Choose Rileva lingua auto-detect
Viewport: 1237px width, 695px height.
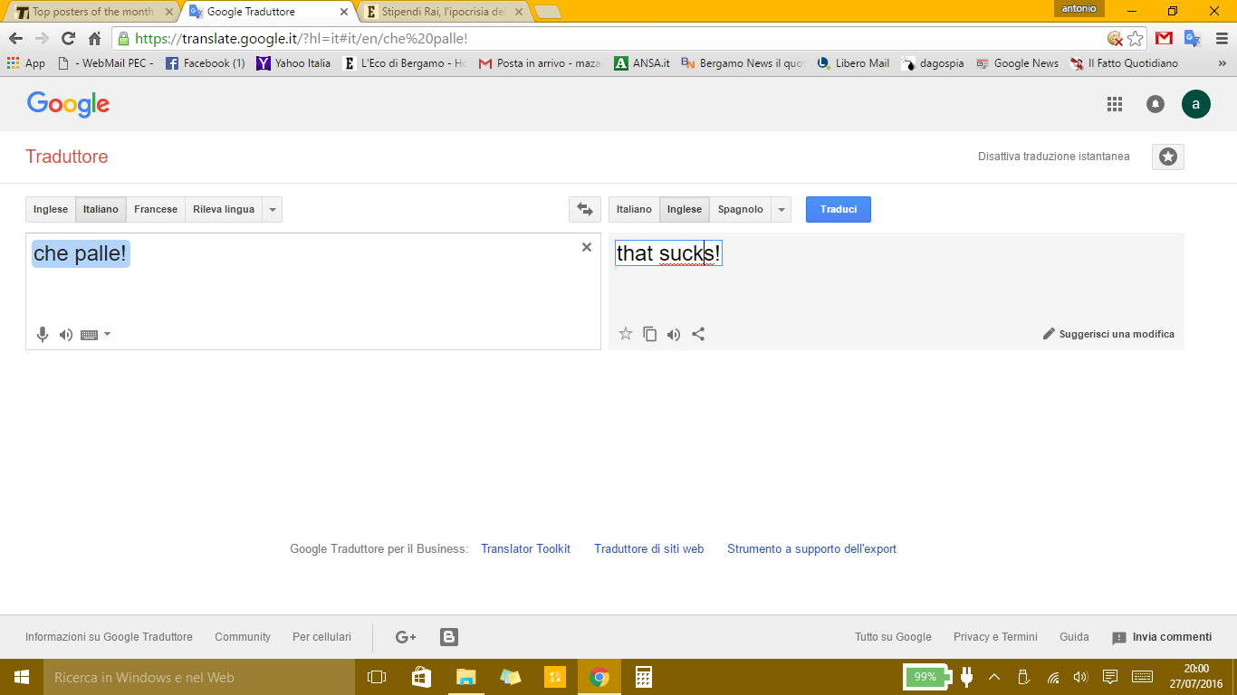click(x=224, y=209)
